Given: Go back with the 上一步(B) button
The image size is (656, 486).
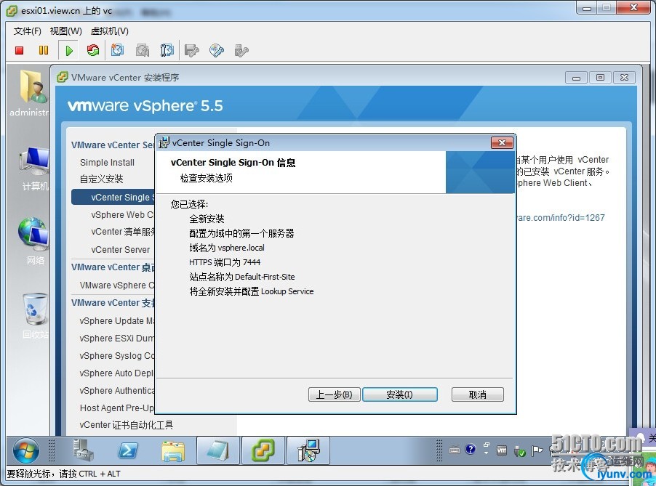Looking at the screenshot, I should click(x=334, y=394).
